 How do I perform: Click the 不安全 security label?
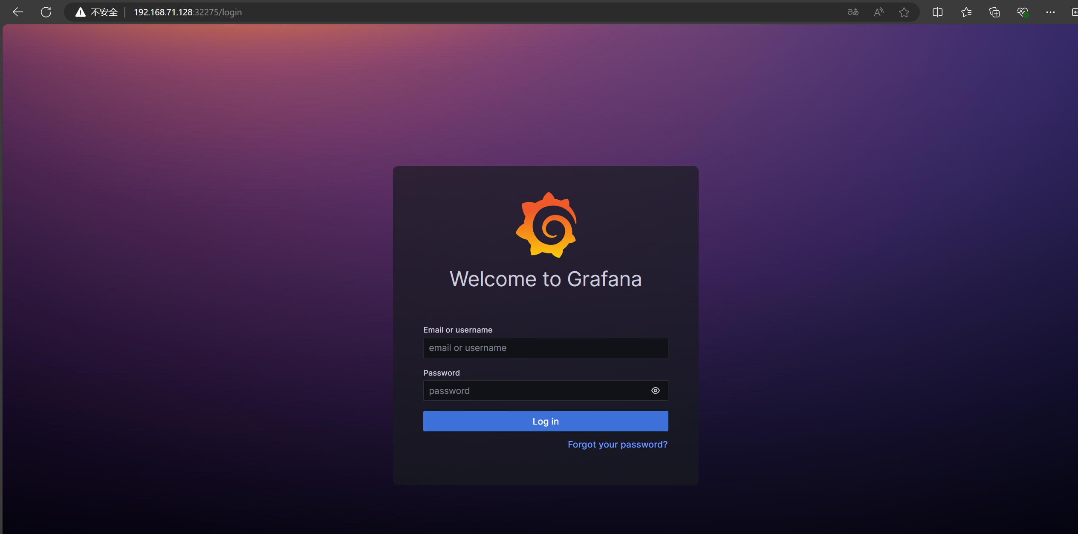pos(104,12)
